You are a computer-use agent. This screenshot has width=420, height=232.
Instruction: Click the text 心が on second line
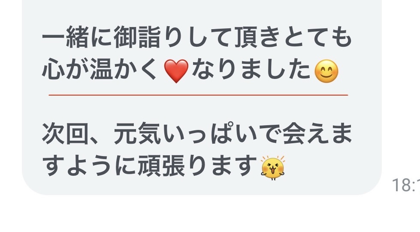(65, 69)
